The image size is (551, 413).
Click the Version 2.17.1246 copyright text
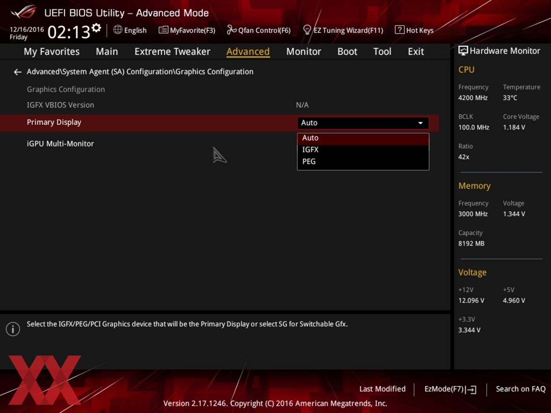[275, 404]
